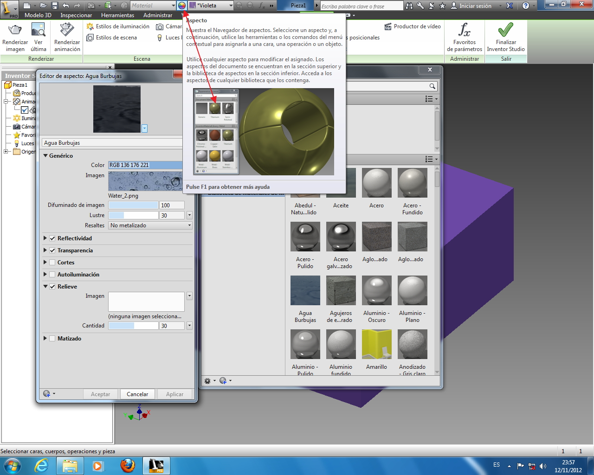Click the keyword search field

click(x=362, y=6)
